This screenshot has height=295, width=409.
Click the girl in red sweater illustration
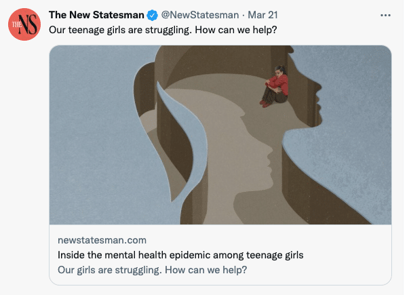(277, 86)
